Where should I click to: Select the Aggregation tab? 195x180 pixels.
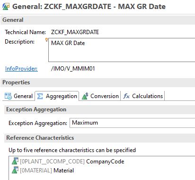(x=57, y=96)
